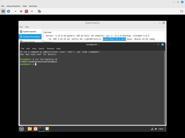Open the Linux Mint start menu

point(22,129)
